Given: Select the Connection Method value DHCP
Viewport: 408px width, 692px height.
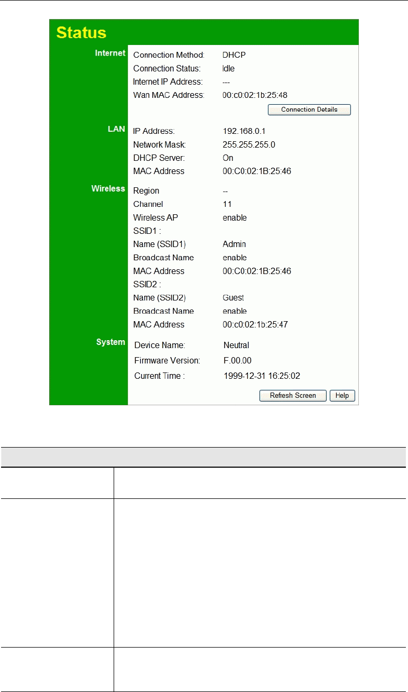Looking at the screenshot, I should pyautogui.click(x=234, y=54).
